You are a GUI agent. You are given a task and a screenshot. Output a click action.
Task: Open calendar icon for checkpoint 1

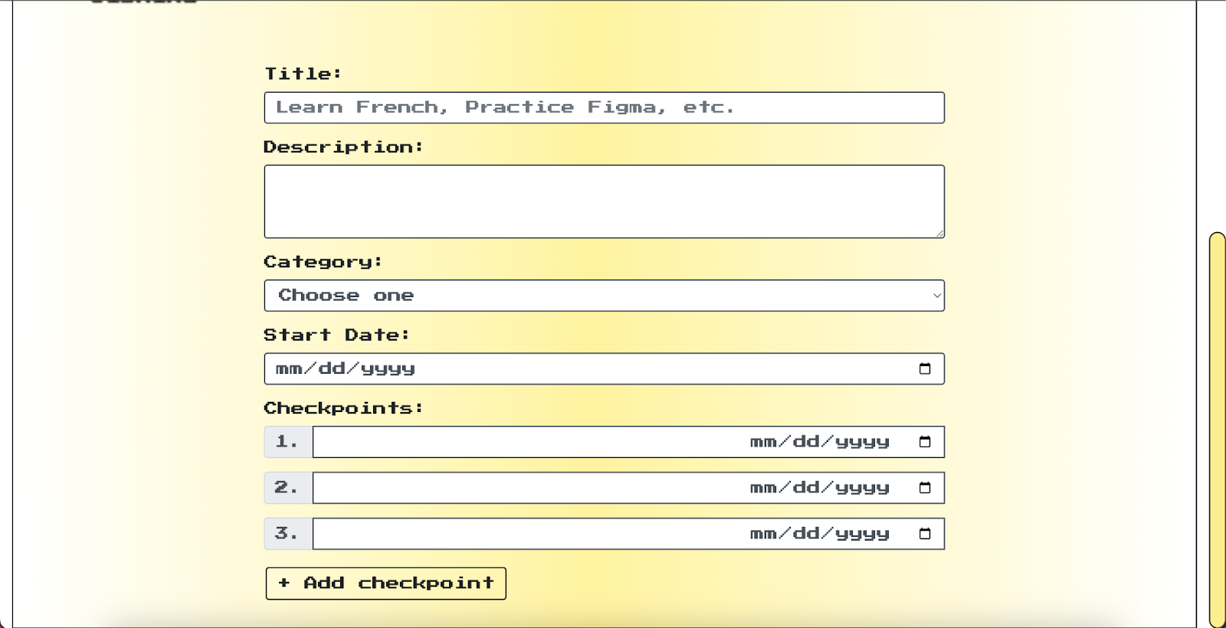[925, 442]
